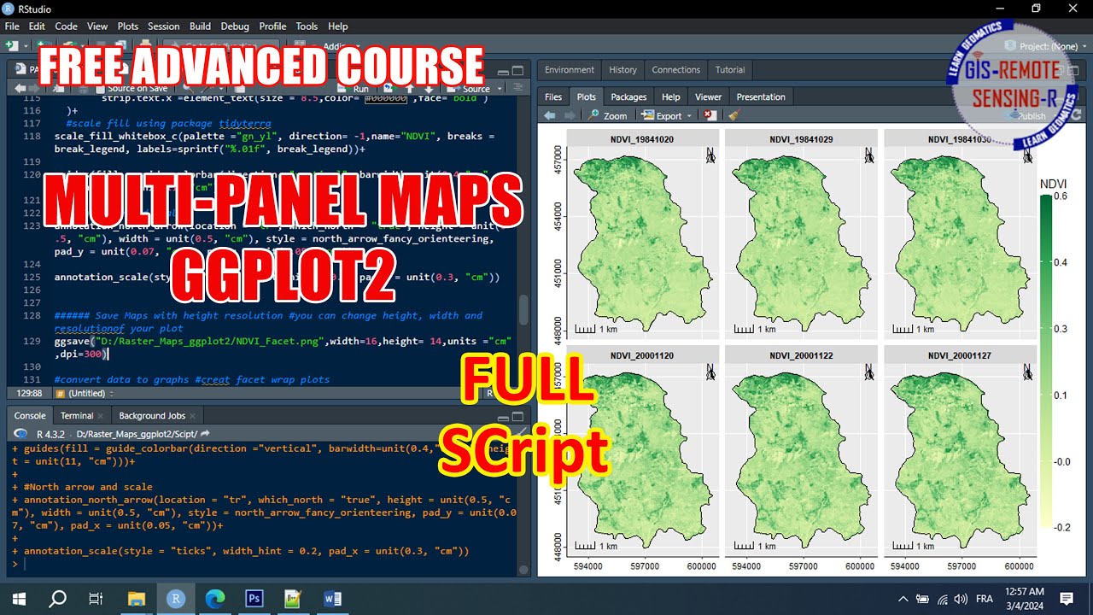The width and height of the screenshot is (1093, 615).
Task: Click the New File icon
Action: (x=13, y=46)
